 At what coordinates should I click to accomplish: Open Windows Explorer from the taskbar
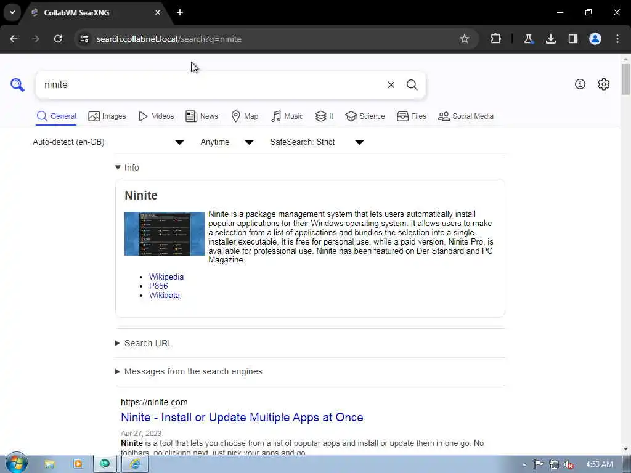click(x=49, y=464)
